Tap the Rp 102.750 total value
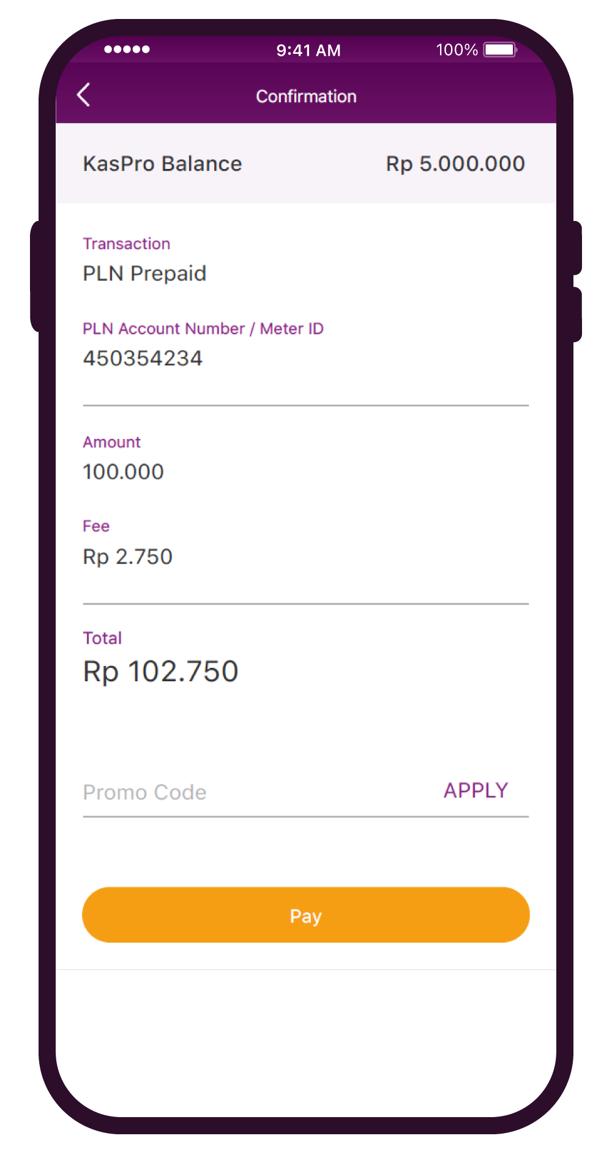The image size is (612, 1152). tap(160, 671)
